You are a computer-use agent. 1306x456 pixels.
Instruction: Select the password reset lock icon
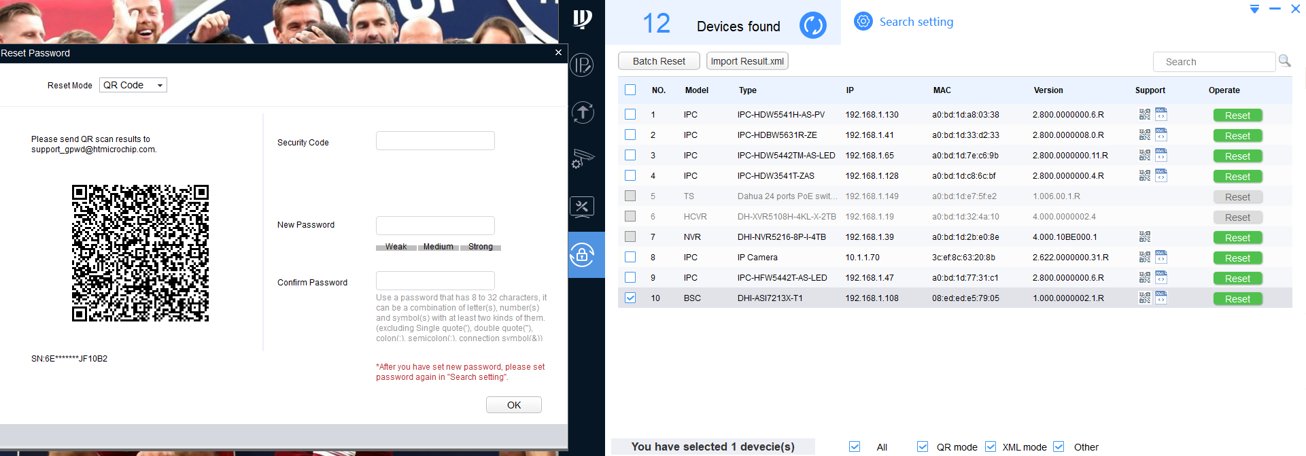582,255
